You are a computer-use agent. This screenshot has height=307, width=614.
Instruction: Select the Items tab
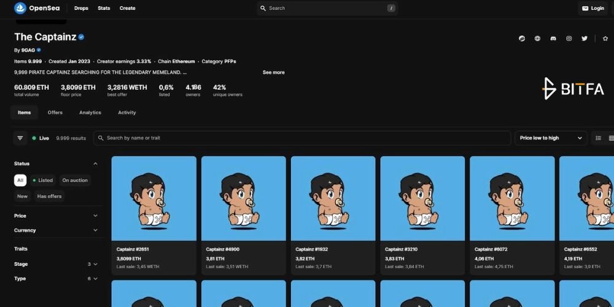click(x=25, y=112)
